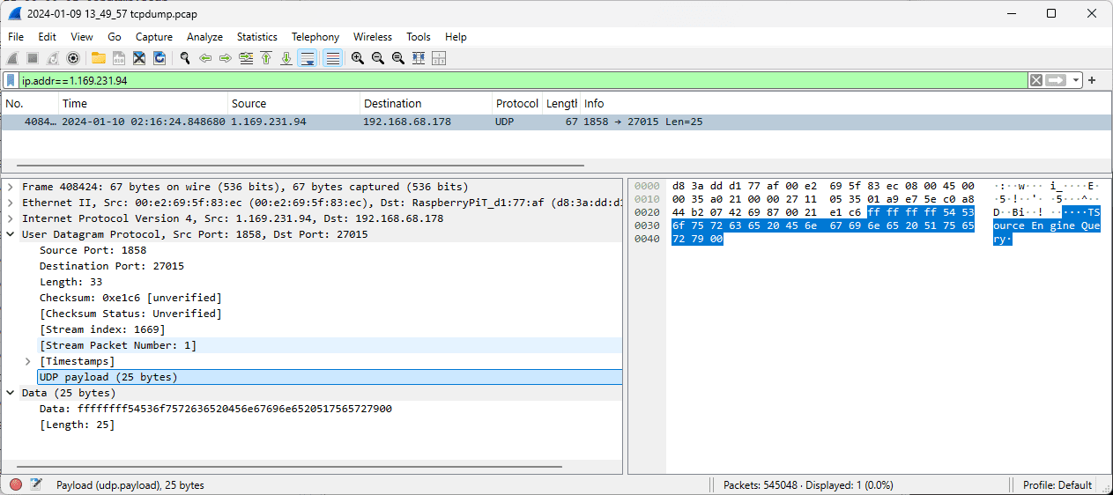Open a capture file with folder icon

coord(98,58)
